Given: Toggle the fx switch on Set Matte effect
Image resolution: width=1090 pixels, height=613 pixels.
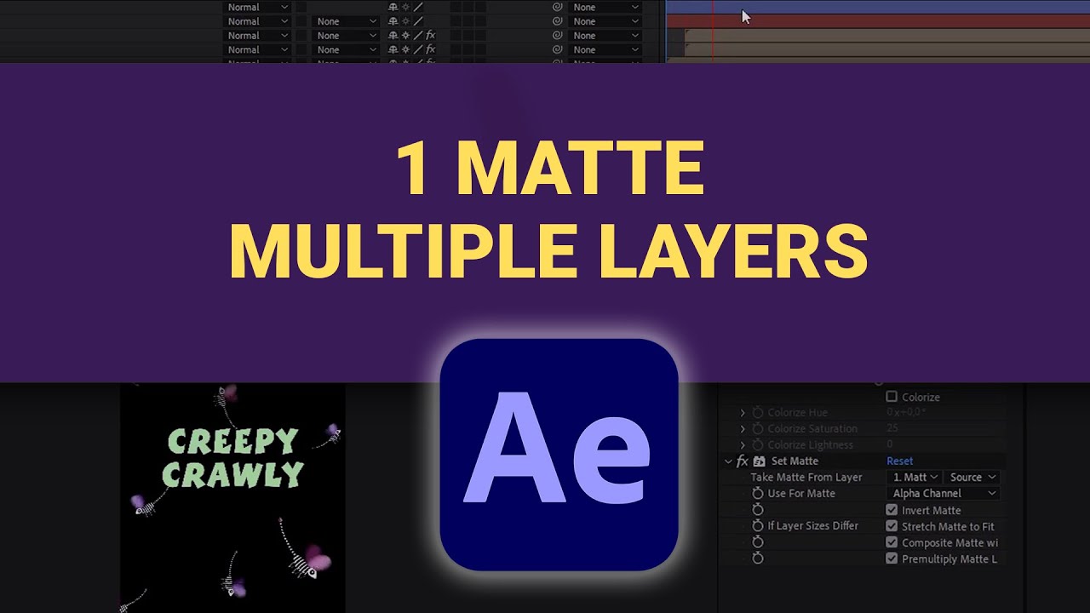Looking at the screenshot, I should [x=743, y=461].
